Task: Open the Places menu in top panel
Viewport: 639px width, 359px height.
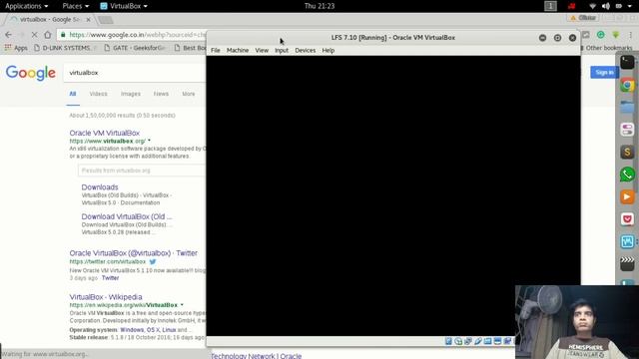Action: pos(76,6)
